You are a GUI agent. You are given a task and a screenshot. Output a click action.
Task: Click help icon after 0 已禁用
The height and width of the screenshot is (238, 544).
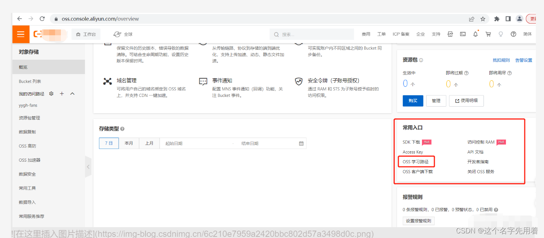pyautogui.click(x=496, y=210)
